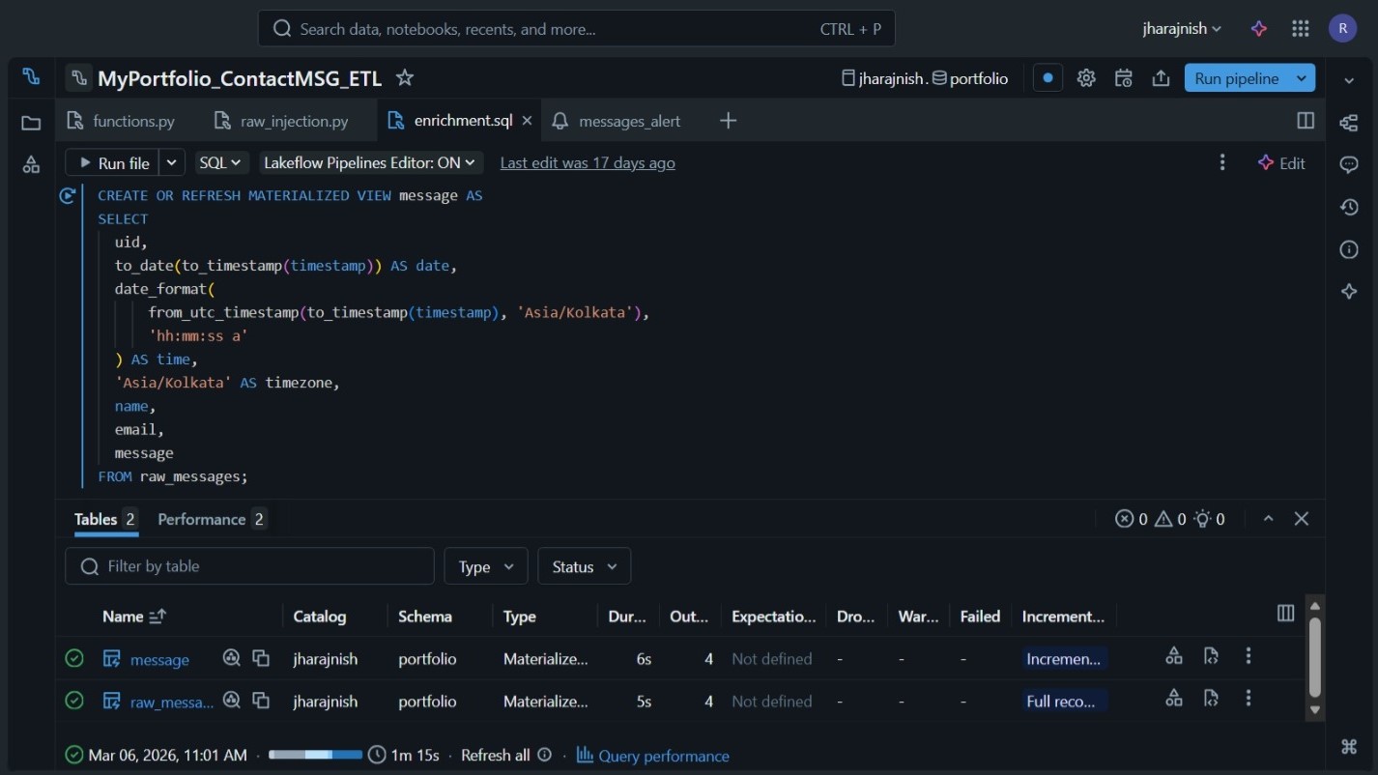Expand the Status filter dropdown
Screen dimensions: 1378x775
tap(584, 566)
